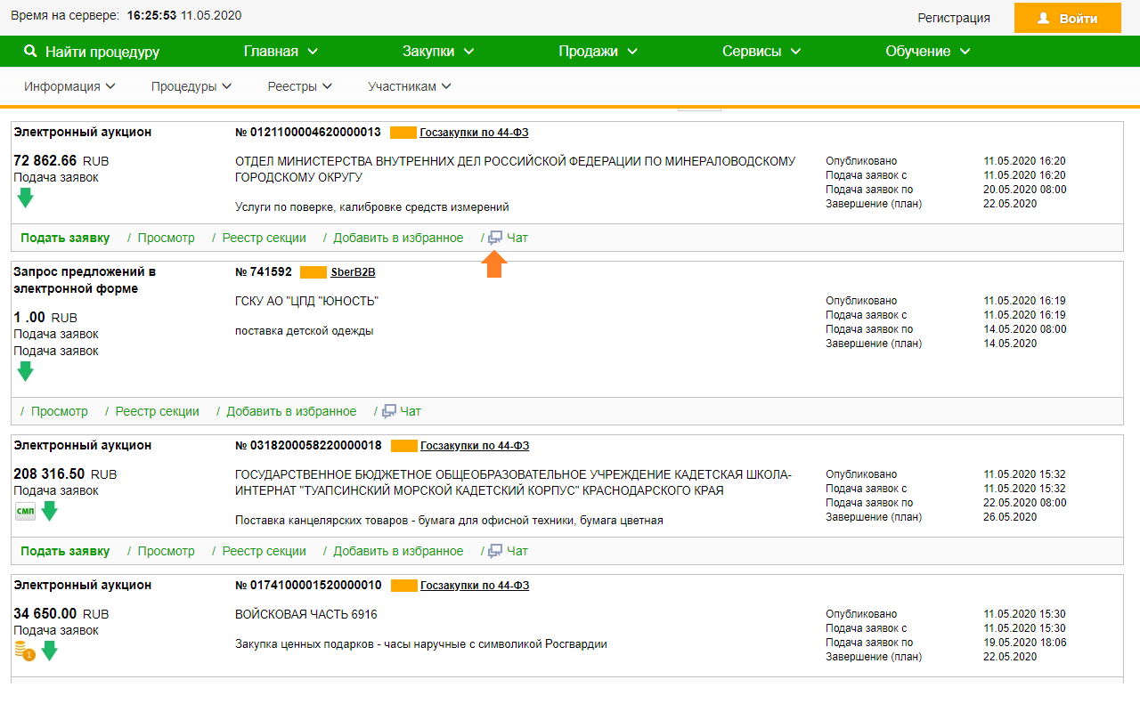Image resolution: width=1140 pixels, height=712 pixels.
Task: Click green down arrow under 1 .00 RUB
Action: click(25, 371)
